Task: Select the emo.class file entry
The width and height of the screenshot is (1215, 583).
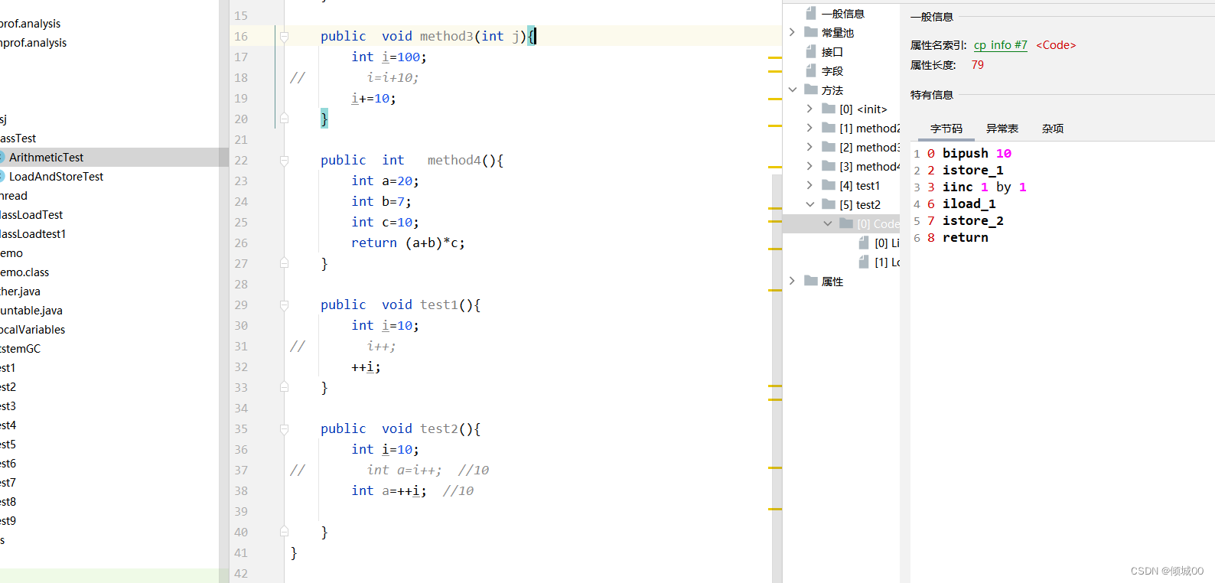Action: [24, 272]
